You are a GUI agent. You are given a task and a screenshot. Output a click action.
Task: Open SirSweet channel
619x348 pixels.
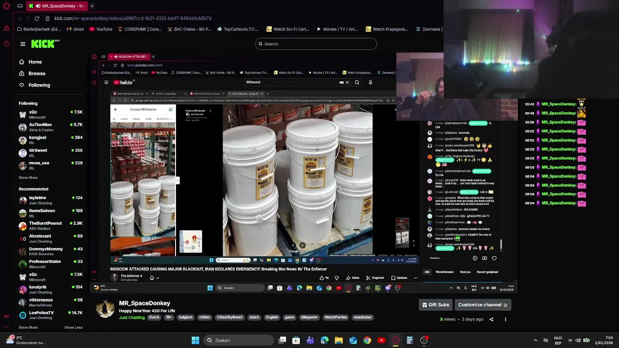tap(51, 153)
